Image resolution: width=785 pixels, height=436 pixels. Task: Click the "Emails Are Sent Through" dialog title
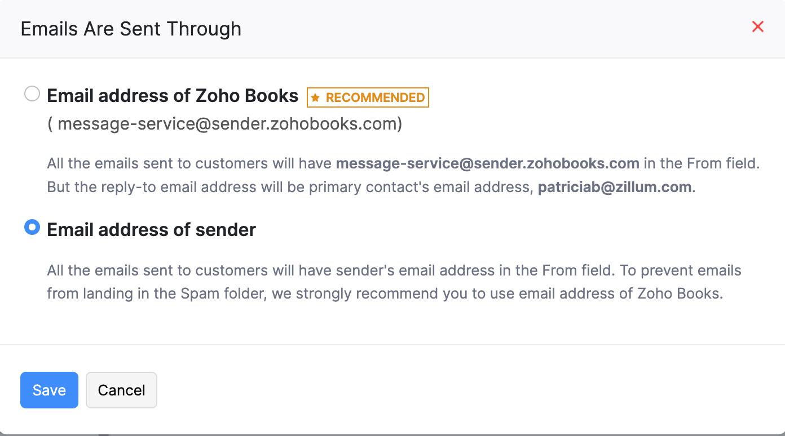coord(131,29)
